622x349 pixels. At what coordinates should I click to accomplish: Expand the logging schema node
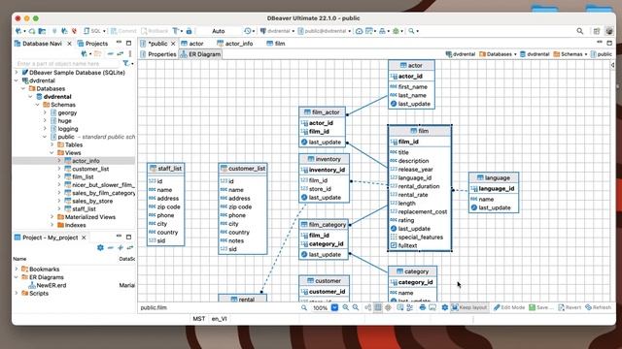[x=45, y=129]
